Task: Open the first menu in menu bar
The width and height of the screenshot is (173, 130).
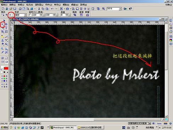Action: tap(4, 5)
